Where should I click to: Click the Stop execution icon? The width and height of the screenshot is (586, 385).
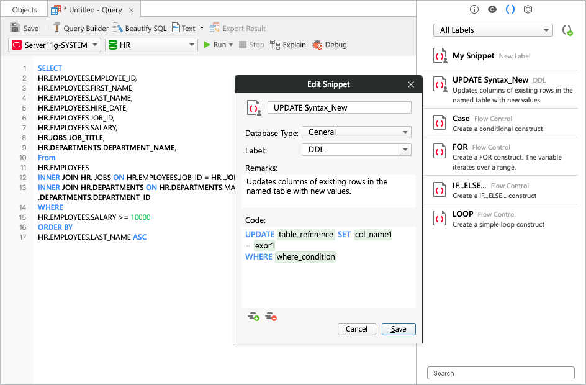(x=243, y=45)
